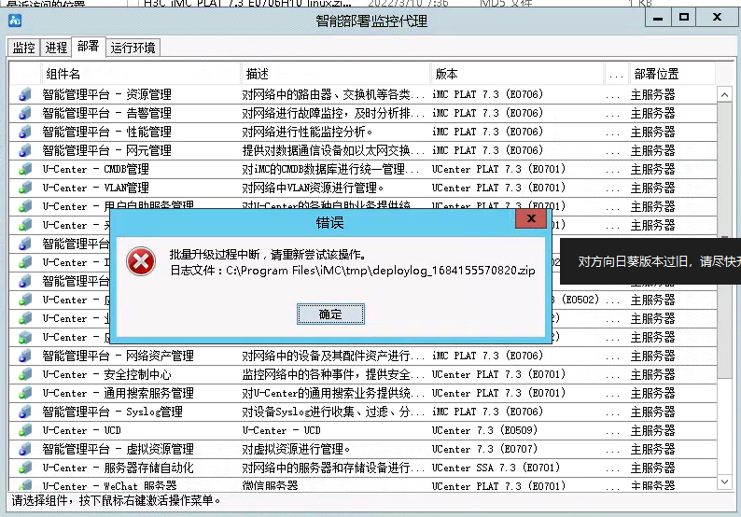Click icon of 安全控制中心 component row
Image resolution: width=741 pixels, height=517 pixels.
point(25,375)
